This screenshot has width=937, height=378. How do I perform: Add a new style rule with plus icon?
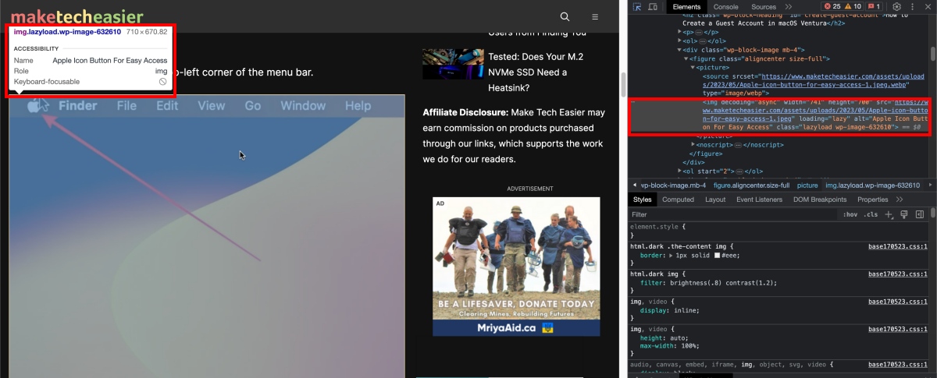[x=889, y=214]
